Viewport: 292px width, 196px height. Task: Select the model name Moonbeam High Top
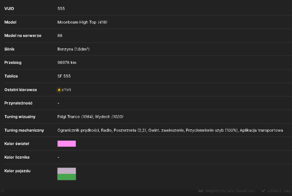coord(77,22)
